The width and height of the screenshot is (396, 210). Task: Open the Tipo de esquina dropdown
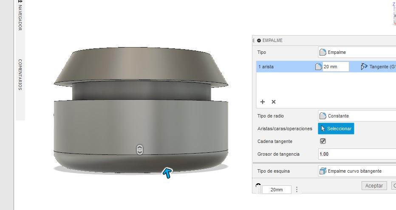357,171
